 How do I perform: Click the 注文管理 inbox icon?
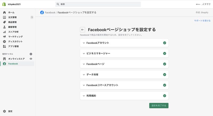pos(4,17)
